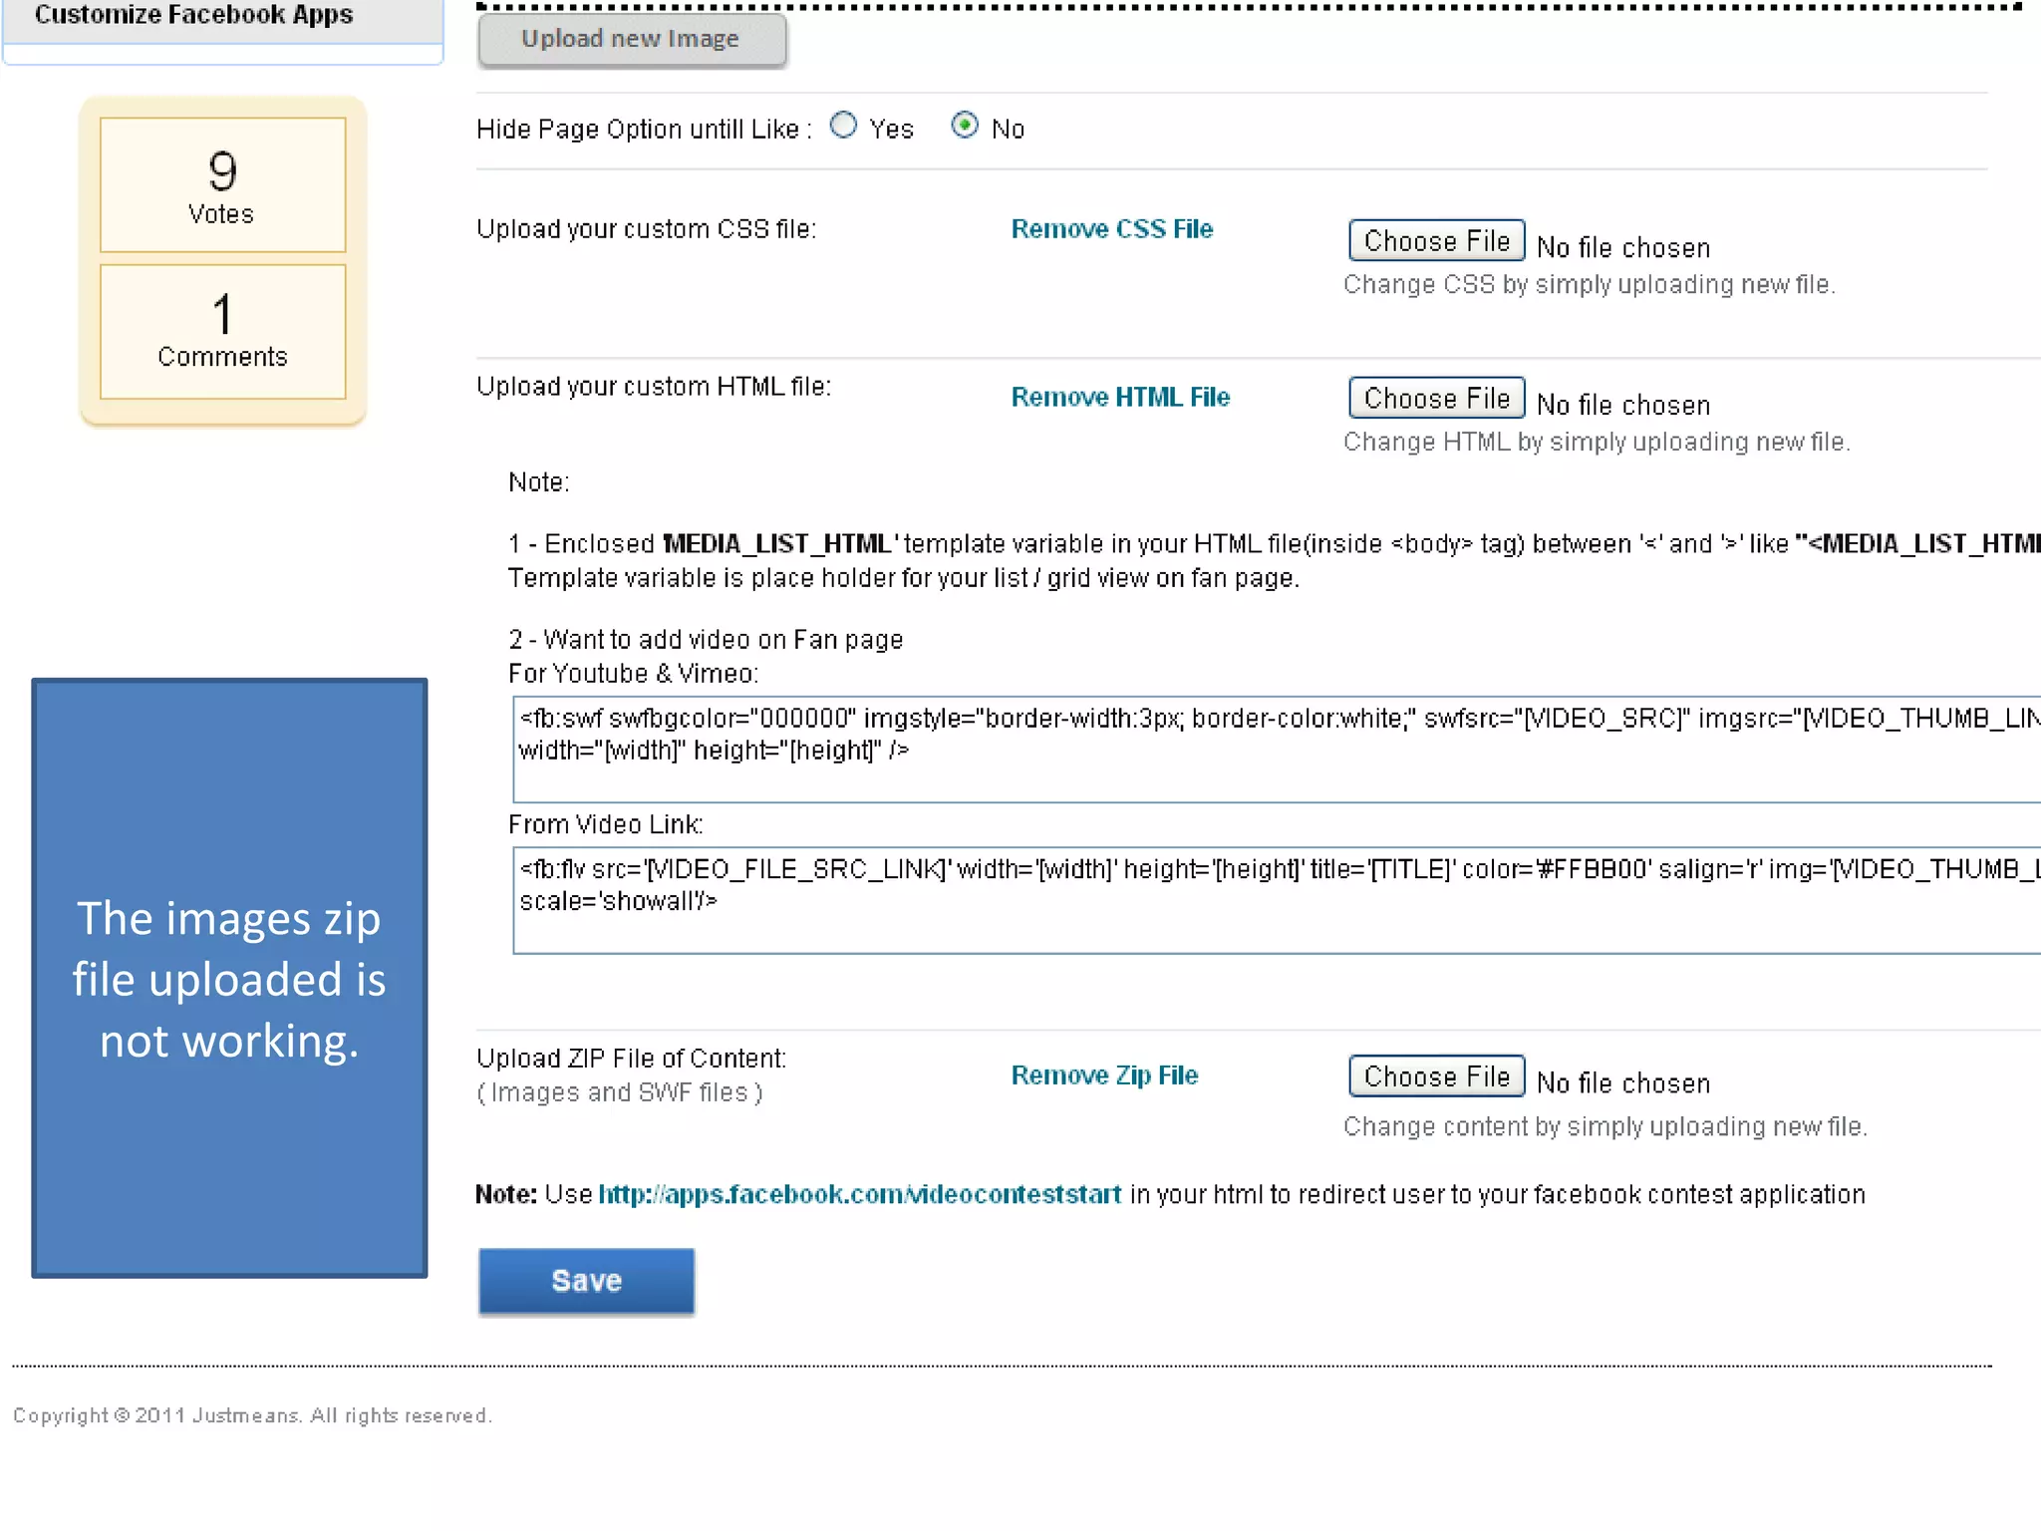Select No for Hide Page Option
Screen dimensions: 2041x1531
(x=965, y=126)
